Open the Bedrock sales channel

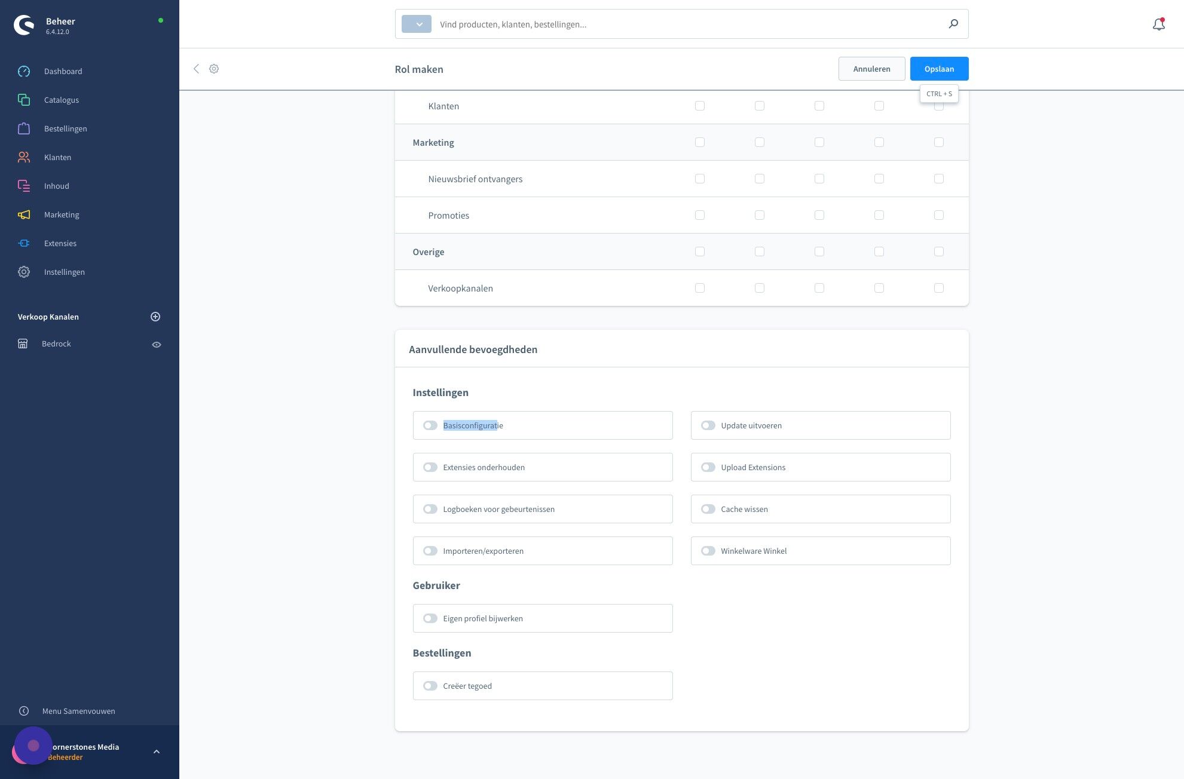click(x=56, y=344)
